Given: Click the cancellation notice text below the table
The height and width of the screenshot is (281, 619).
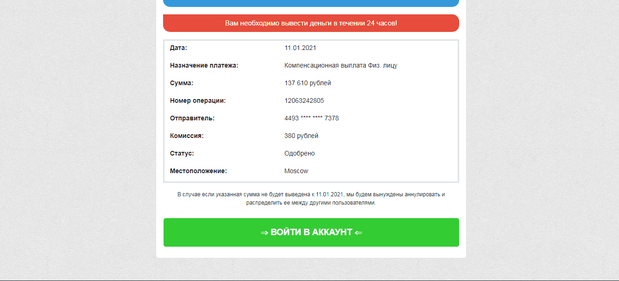Looking at the screenshot, I should tap(311, 199).
